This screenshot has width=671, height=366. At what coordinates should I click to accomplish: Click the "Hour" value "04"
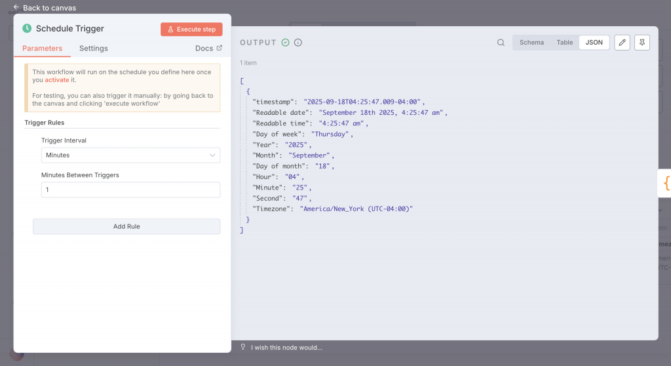click(292, 177)
